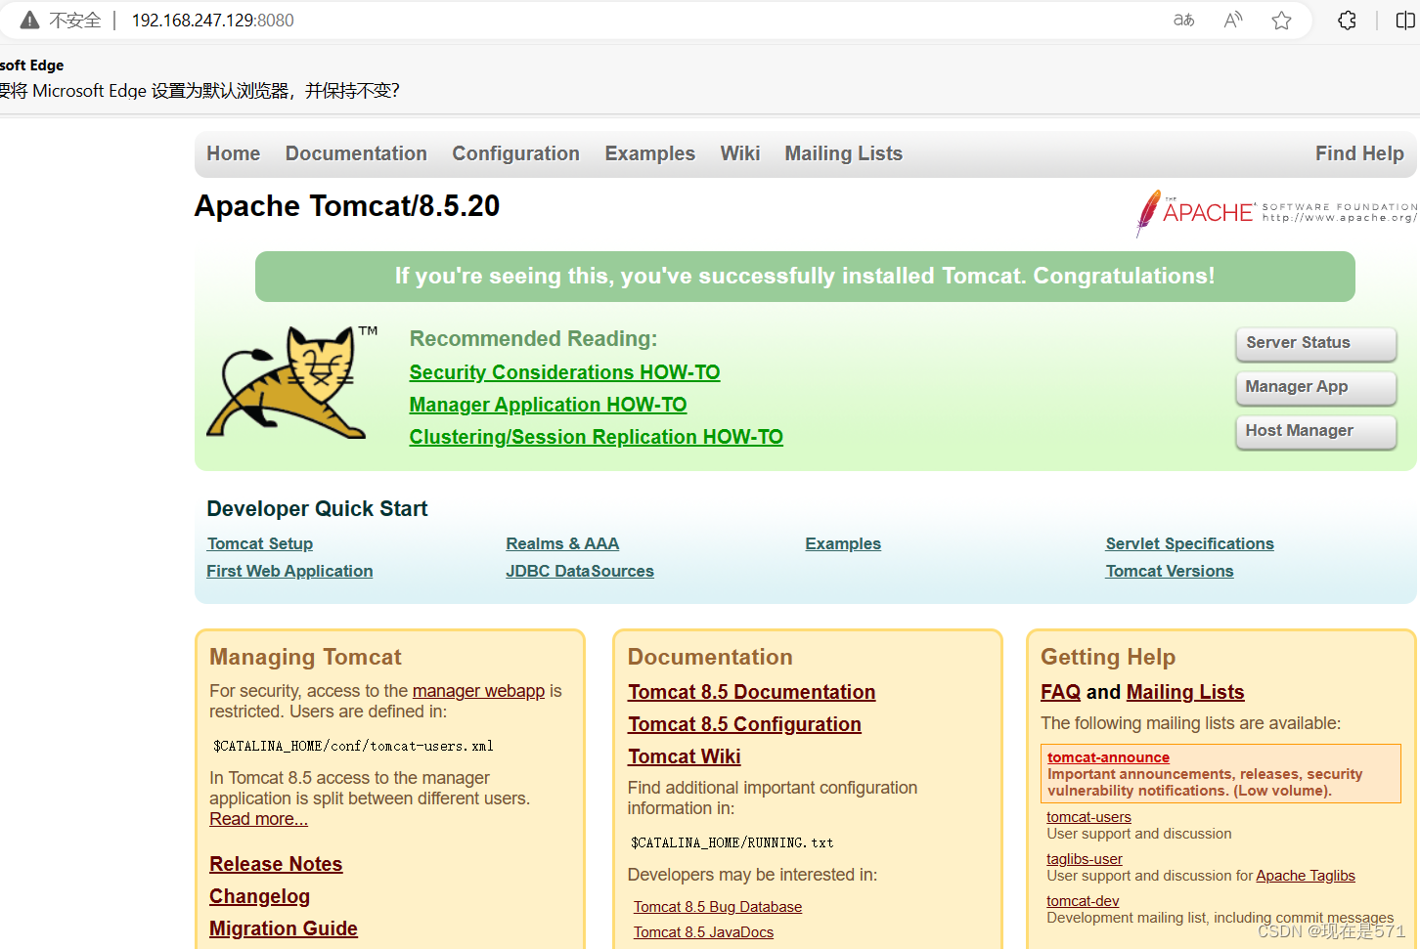Image resolution: width=1420 pixels, height=949 pixels.
Task: Open the taglibs-user mailing list link
Action: point(1084,859)
